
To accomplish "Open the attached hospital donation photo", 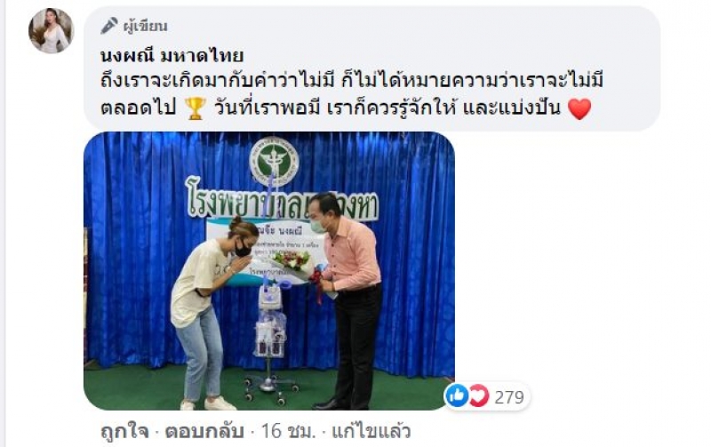I will [269, 271].
